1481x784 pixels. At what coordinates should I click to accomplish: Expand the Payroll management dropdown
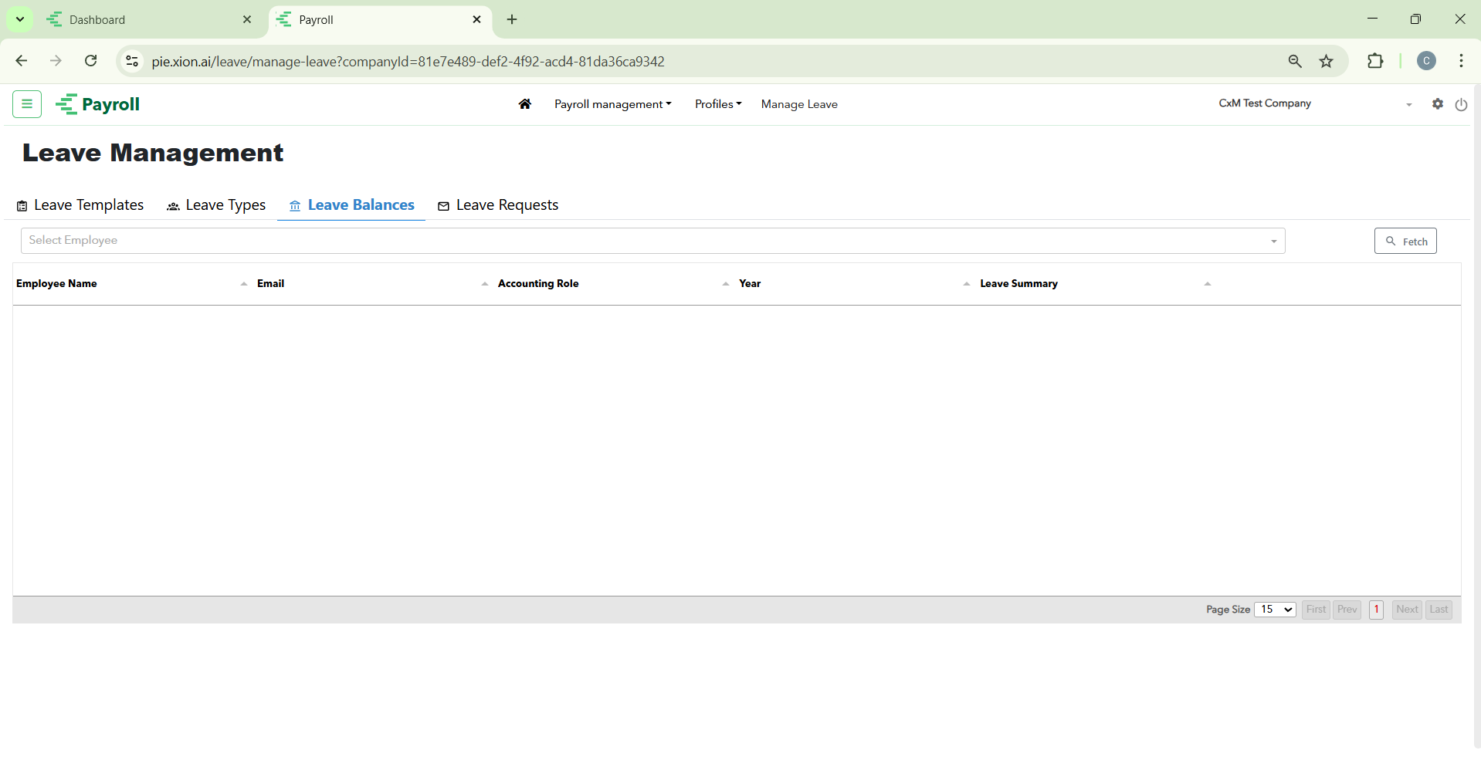coord(612,104)
